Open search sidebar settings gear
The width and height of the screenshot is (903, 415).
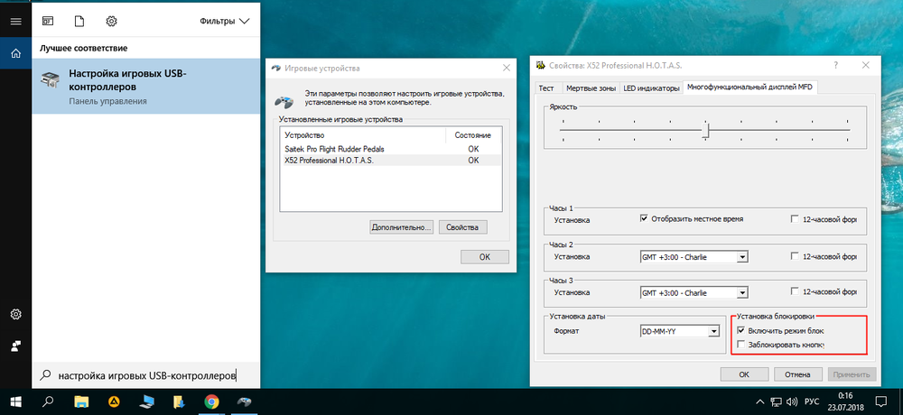tap(15, 314)
